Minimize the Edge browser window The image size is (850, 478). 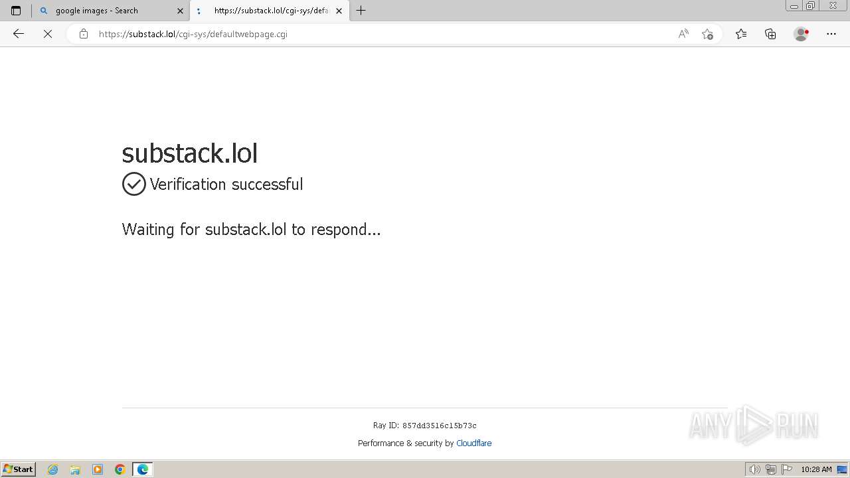pos(794,6)
